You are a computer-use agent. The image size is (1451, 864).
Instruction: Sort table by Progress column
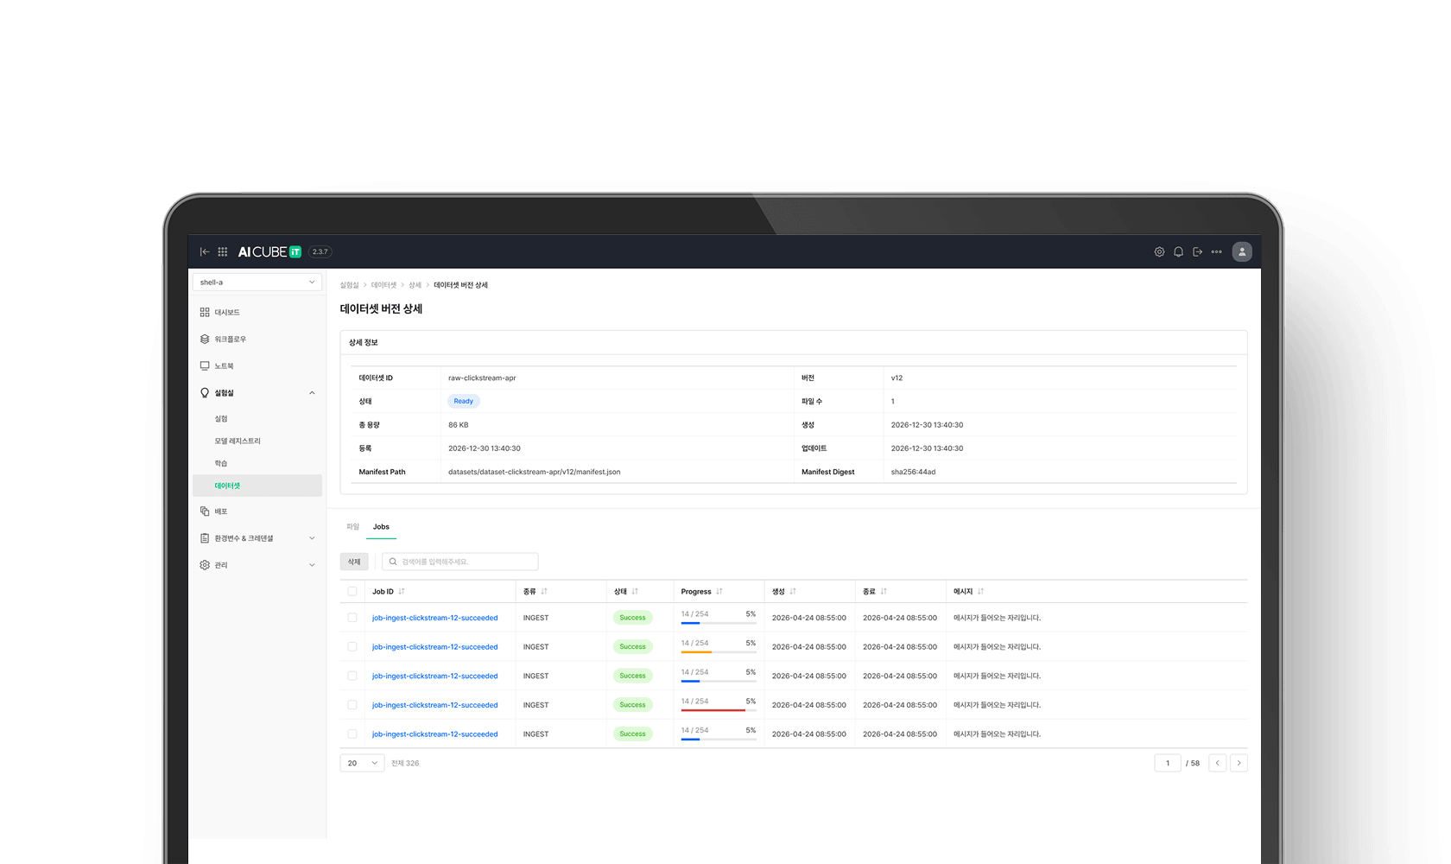(719, 592)
